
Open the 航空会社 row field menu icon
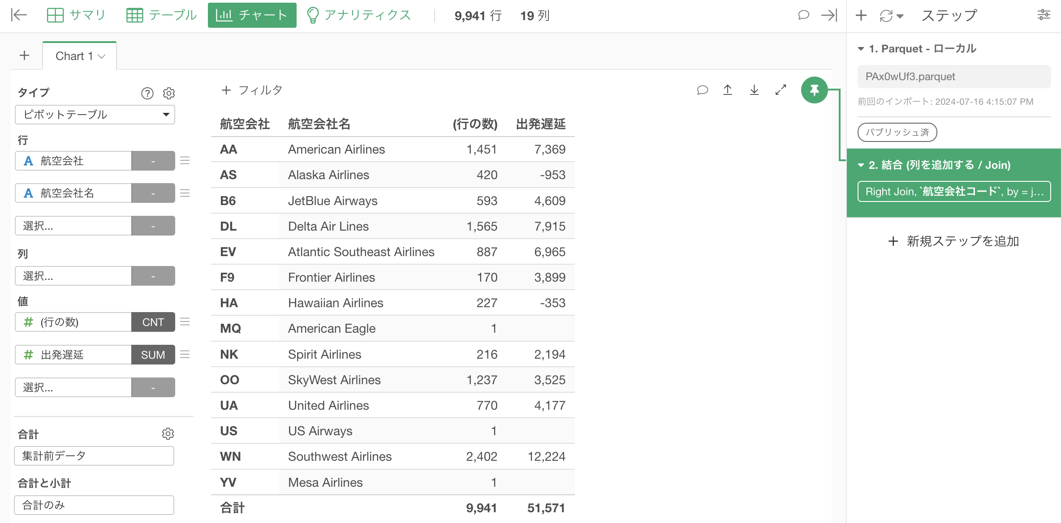click(x=185, y=161)
